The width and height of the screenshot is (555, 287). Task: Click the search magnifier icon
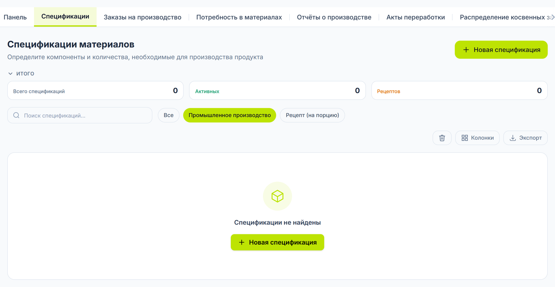[x=16, y=115]
